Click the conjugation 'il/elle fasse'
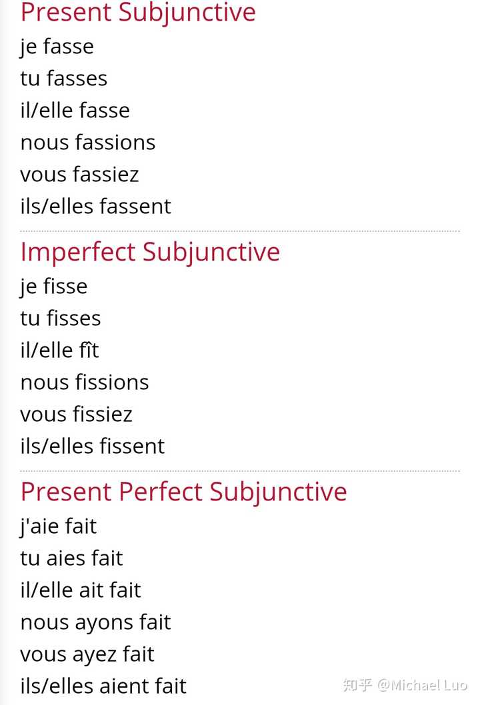The height and width of the screenshot is (705, 480). (x=75, y=110)
